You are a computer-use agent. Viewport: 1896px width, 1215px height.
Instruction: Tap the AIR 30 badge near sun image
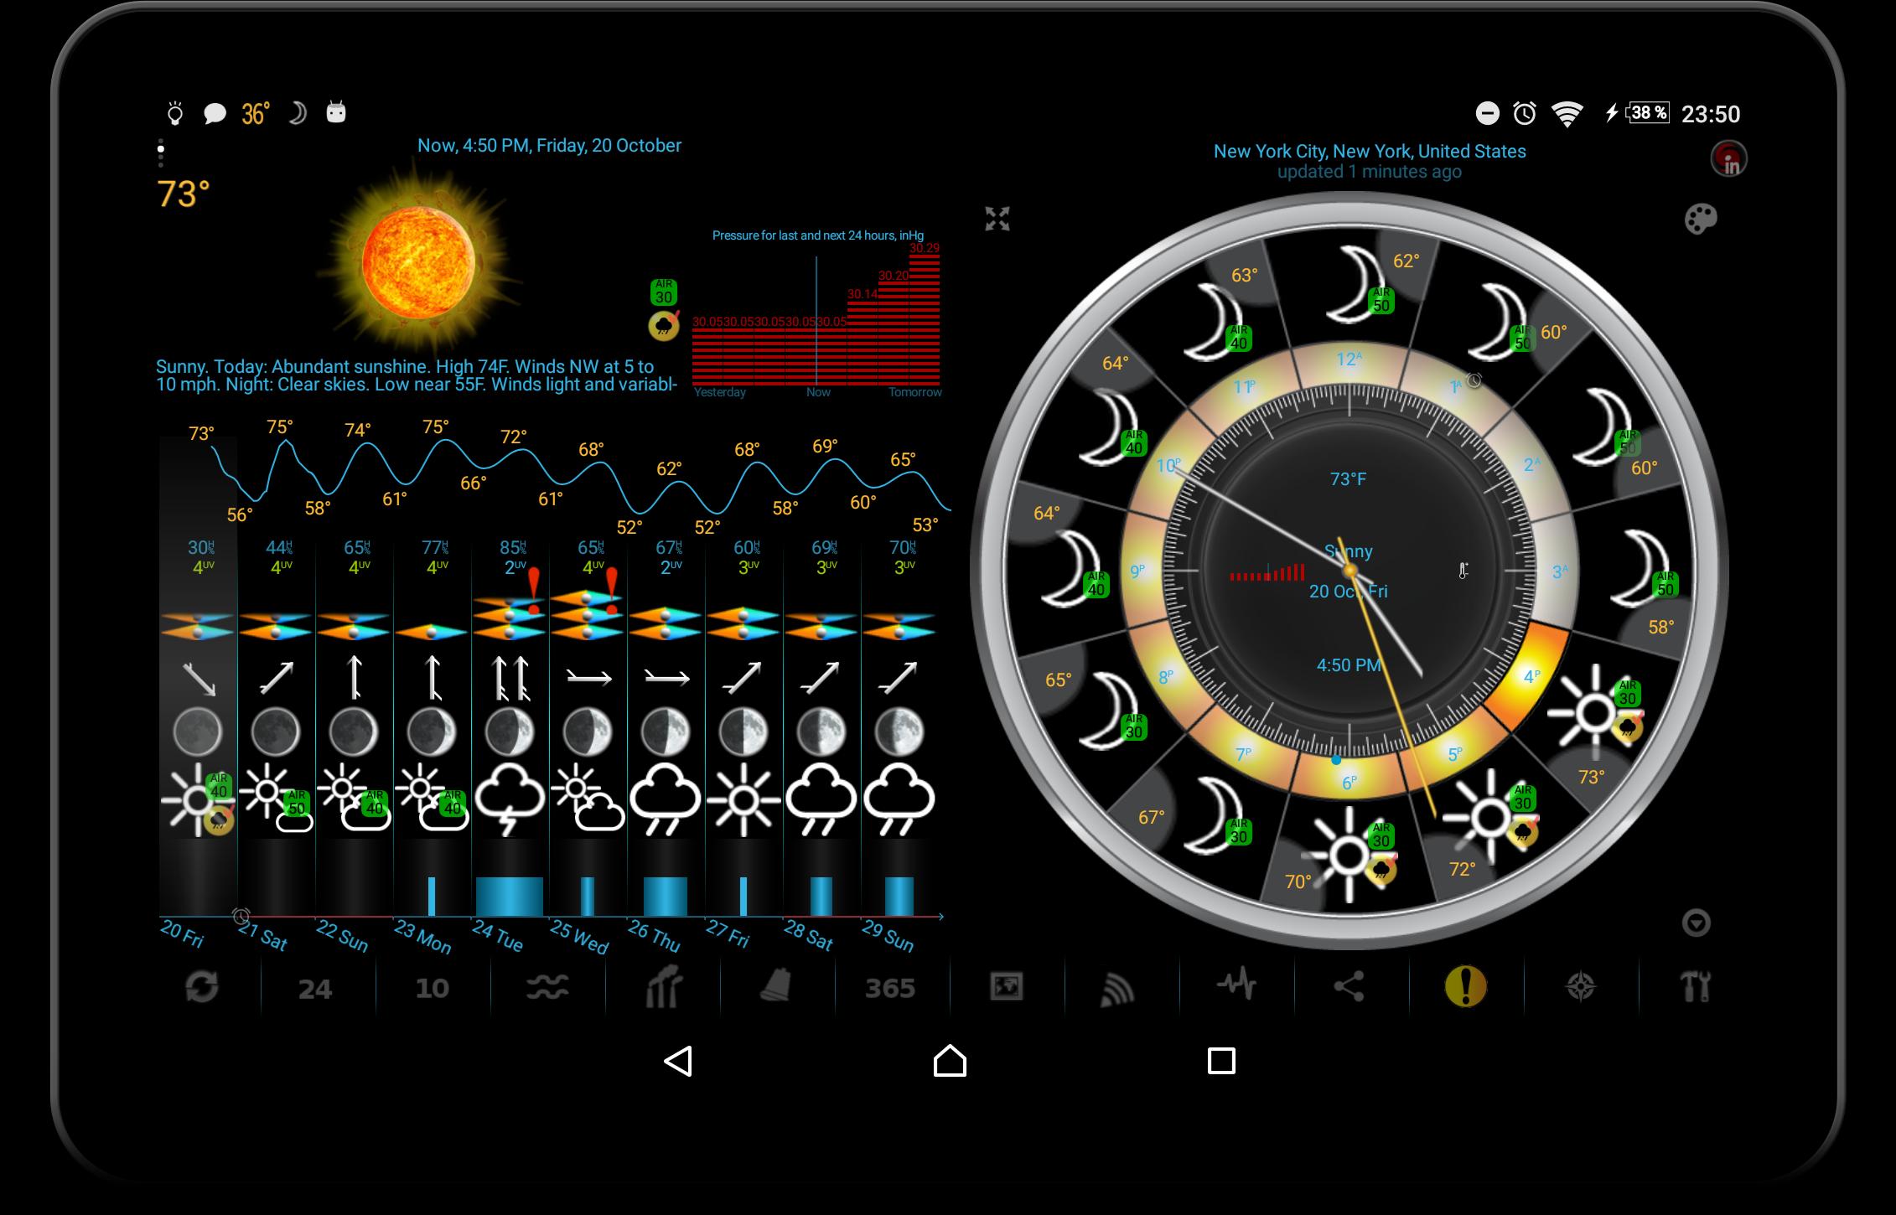(x=664, y=292)
